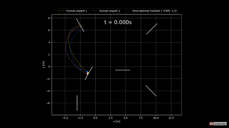
Task: Click the 8 tick label on y-axis
Action: pyautogui.click(x=49, y=18)
